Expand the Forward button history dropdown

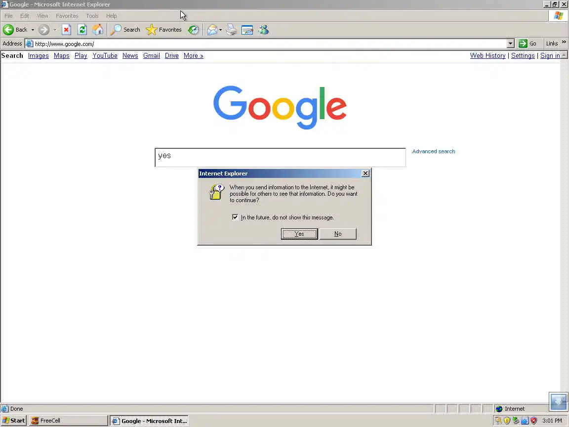55,30
